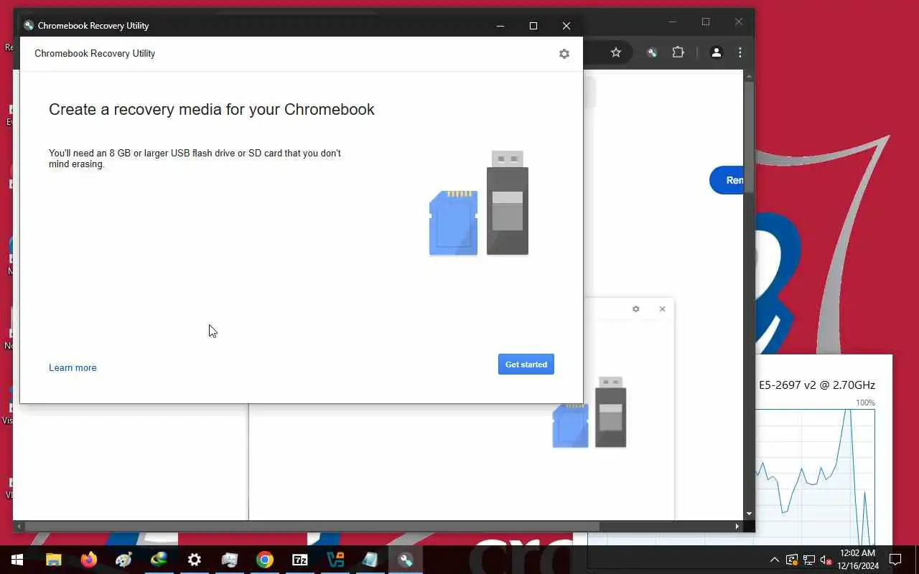Open File Explorer from the taskbar
The width and height of the screenshot is (919, 574).
click(54, 560)
